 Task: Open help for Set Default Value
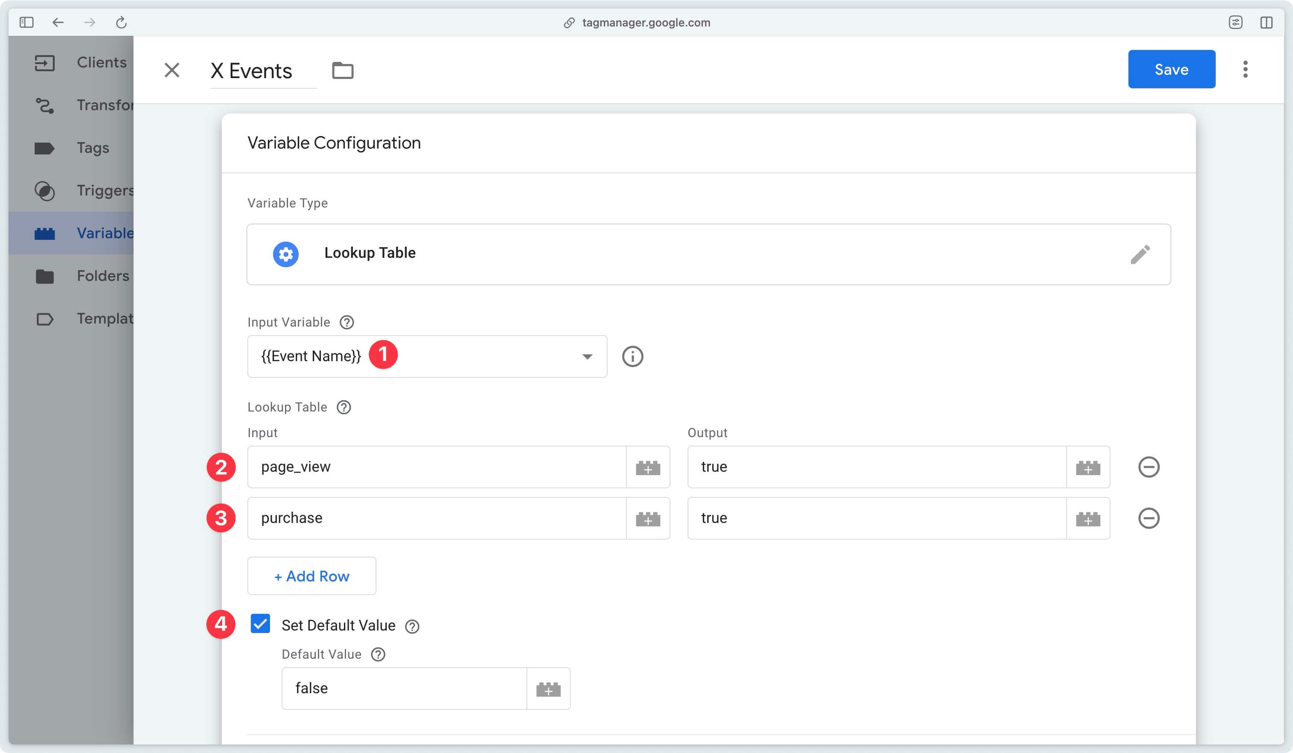412,626
